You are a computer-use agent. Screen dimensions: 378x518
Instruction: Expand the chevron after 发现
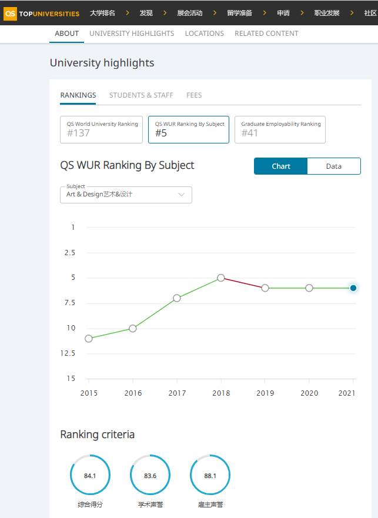(165, 13)
